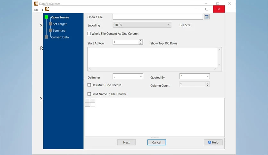Close the wizard with the red X
This screenshot has width=268, height=155.
[x=219, y=9]
